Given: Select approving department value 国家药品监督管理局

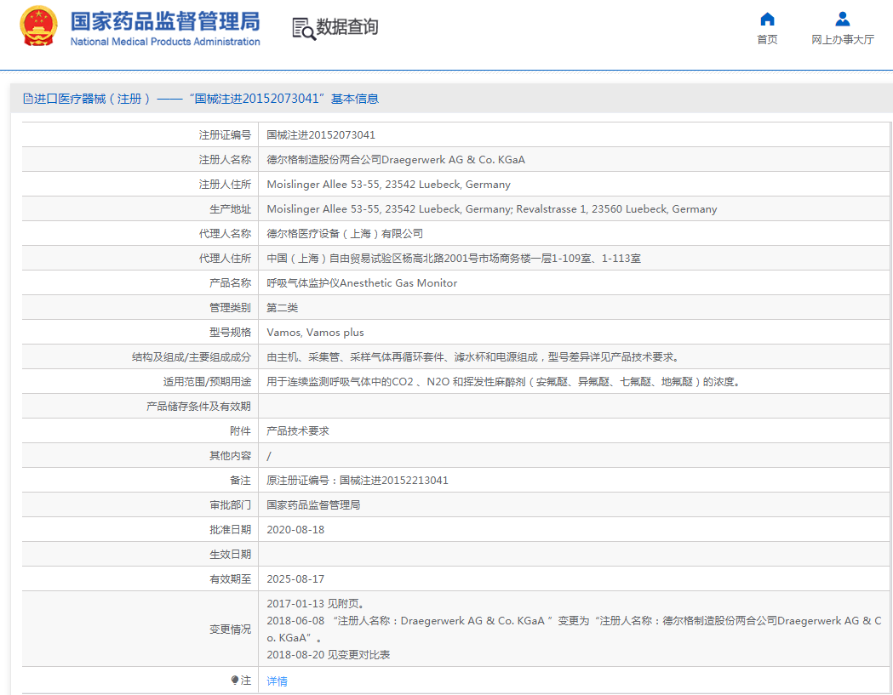Looking at the screenshot, I should click(x=313, y=505).
